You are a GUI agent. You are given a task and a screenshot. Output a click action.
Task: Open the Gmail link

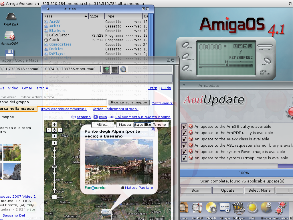pyautogui.click(x=27, y=88)
